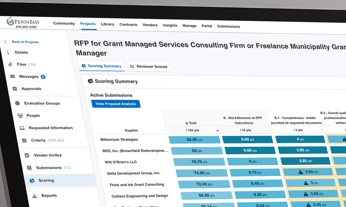346x207 pixels.
Task: Click the back arrow beside Back to Projects
Action: (x=6, y=42)
